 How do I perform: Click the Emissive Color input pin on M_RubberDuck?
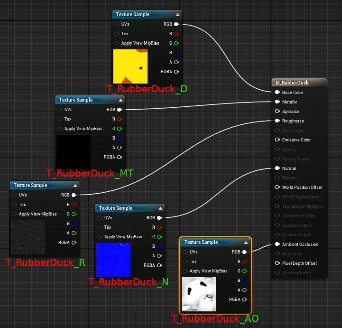[x=277, y=140]
